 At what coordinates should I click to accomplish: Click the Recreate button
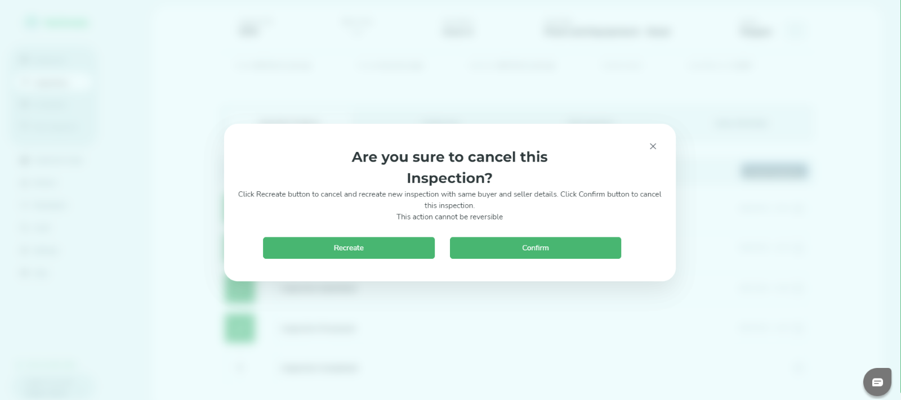[x=349, y=248]
